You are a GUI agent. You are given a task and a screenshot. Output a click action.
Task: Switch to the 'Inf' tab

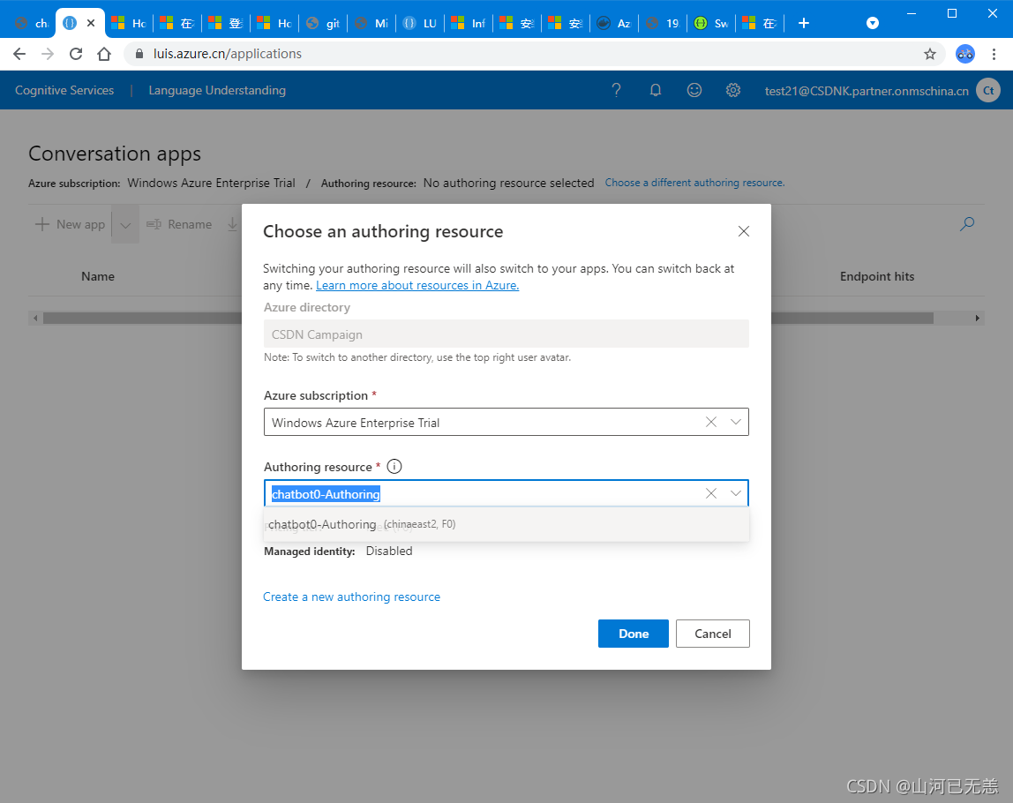point(469,23)
